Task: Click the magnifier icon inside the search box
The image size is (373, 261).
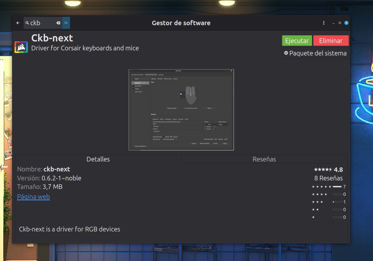Action: click(x=28, y=23)
